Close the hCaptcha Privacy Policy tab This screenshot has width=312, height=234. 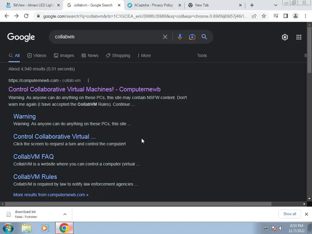point(180,5)
